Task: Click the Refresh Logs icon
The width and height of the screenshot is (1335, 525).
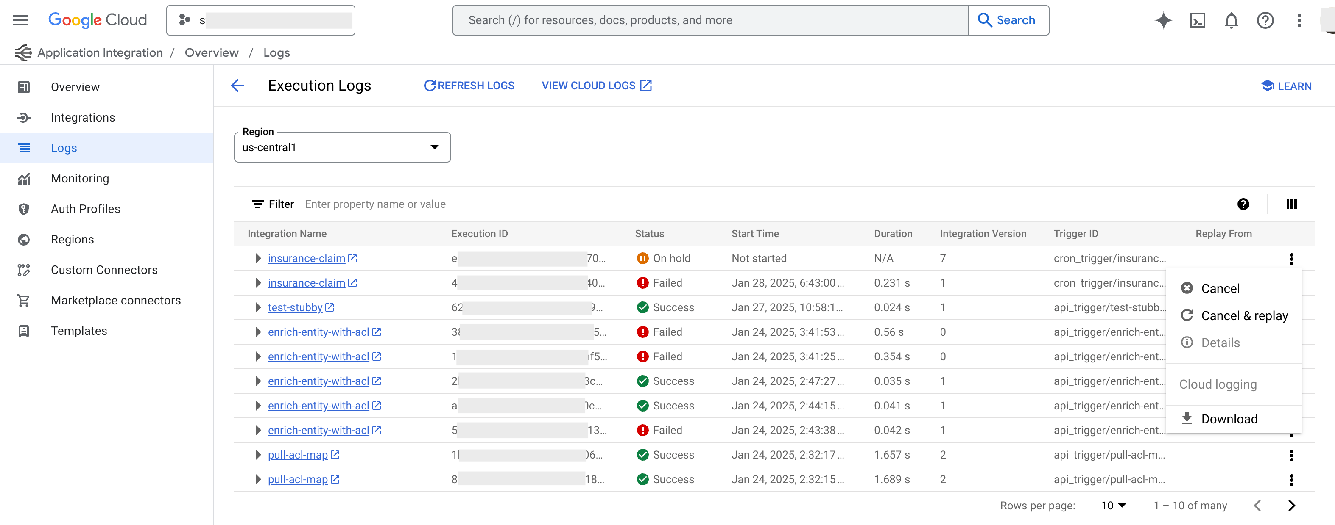Action: coord(430,85)
